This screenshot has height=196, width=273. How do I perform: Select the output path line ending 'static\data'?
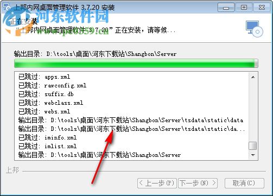131,120
